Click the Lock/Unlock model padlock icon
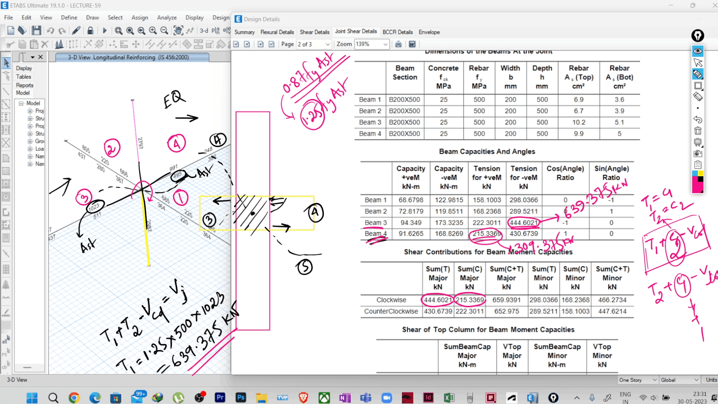 click(90, 31)
